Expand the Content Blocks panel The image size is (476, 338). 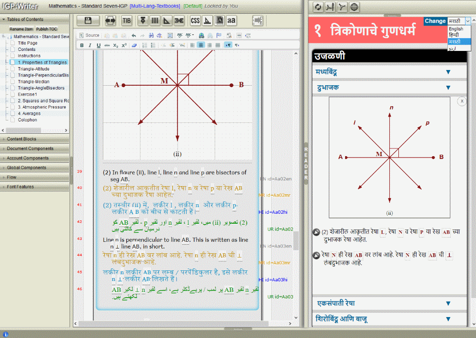35,139
